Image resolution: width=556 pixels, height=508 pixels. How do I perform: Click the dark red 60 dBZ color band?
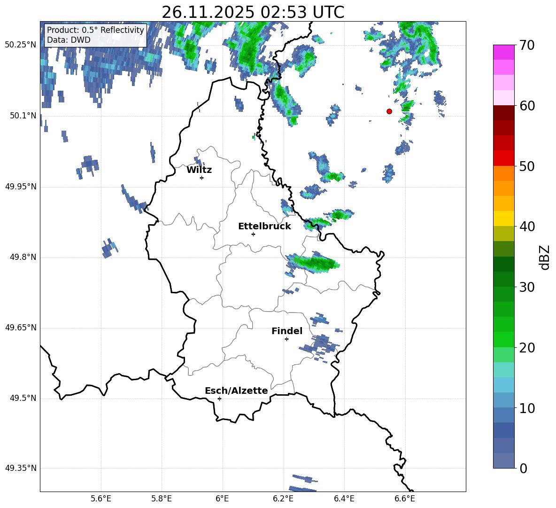coord(503,113)
